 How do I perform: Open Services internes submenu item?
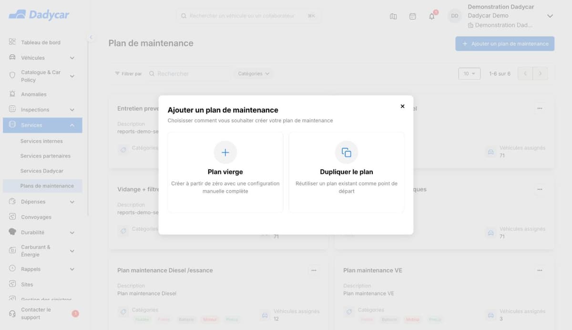(41, 141)
